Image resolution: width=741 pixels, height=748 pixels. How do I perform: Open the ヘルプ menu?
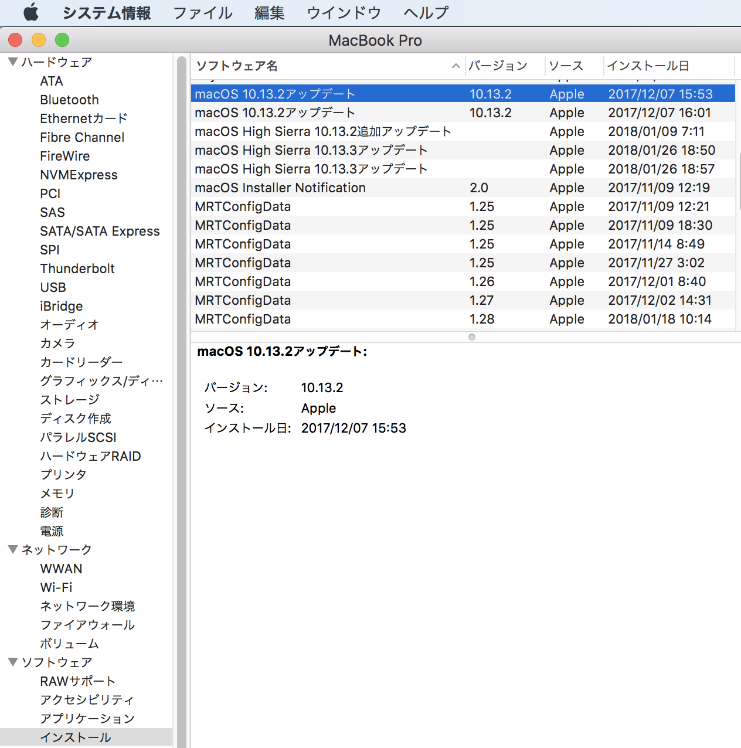click(x=426, y=12)
